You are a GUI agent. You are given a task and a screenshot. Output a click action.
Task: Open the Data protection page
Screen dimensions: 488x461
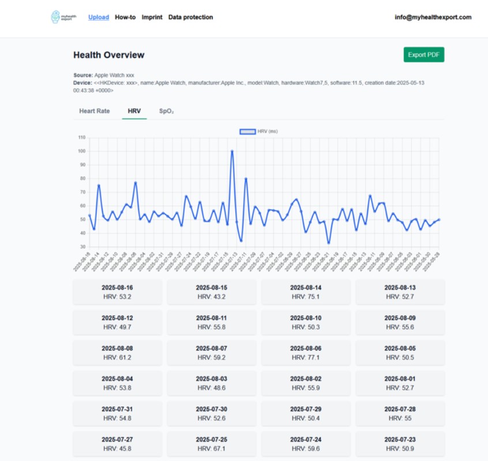190,17
